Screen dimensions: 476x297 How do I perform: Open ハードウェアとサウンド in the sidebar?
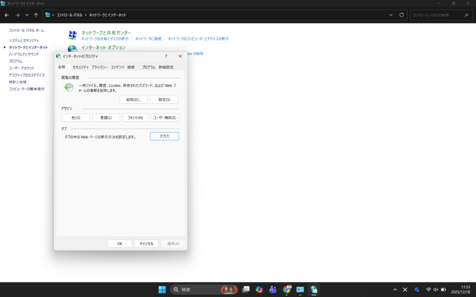[24, 54]
